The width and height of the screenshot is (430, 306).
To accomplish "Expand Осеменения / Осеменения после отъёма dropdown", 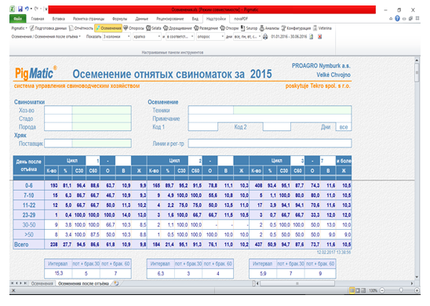I will point(46,36).
